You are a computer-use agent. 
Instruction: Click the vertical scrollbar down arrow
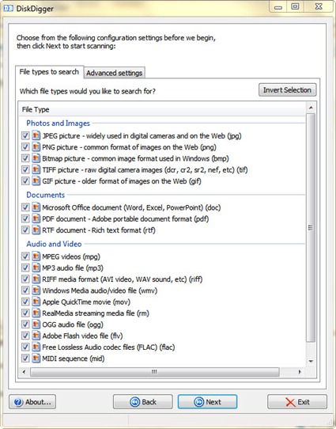point(311,362)
